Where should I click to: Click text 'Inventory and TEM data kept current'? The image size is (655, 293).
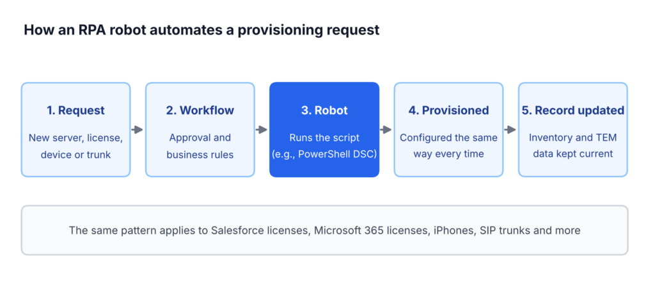point(572,145)
